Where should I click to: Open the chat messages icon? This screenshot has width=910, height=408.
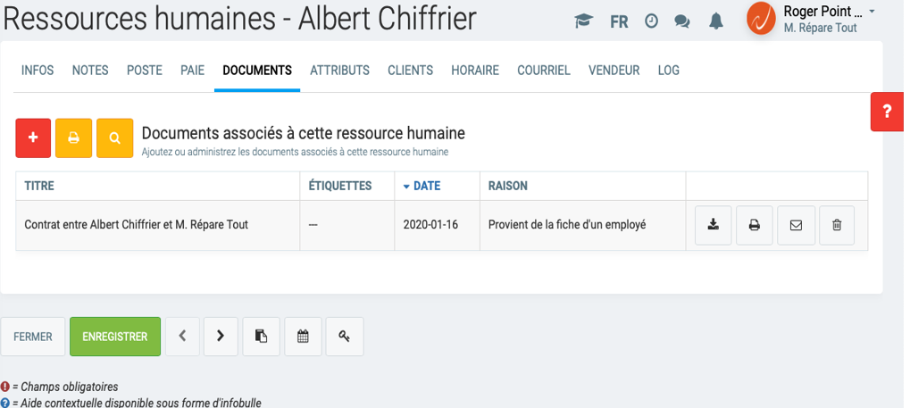[682, 21]
